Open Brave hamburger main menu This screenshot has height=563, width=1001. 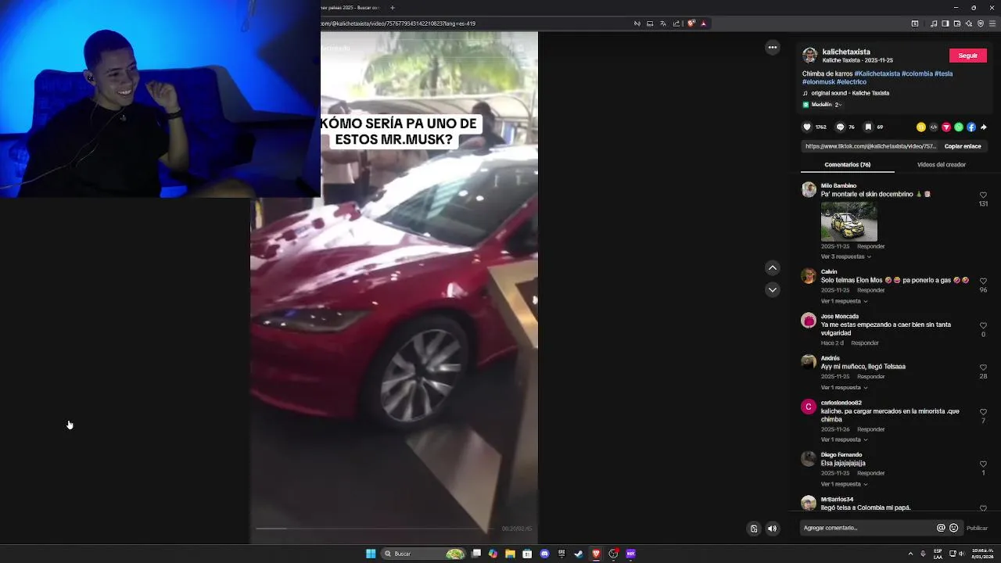(992, 23)
